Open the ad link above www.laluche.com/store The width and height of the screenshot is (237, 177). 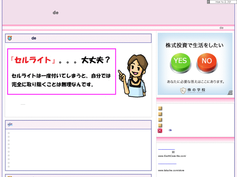tap(167, 163)
